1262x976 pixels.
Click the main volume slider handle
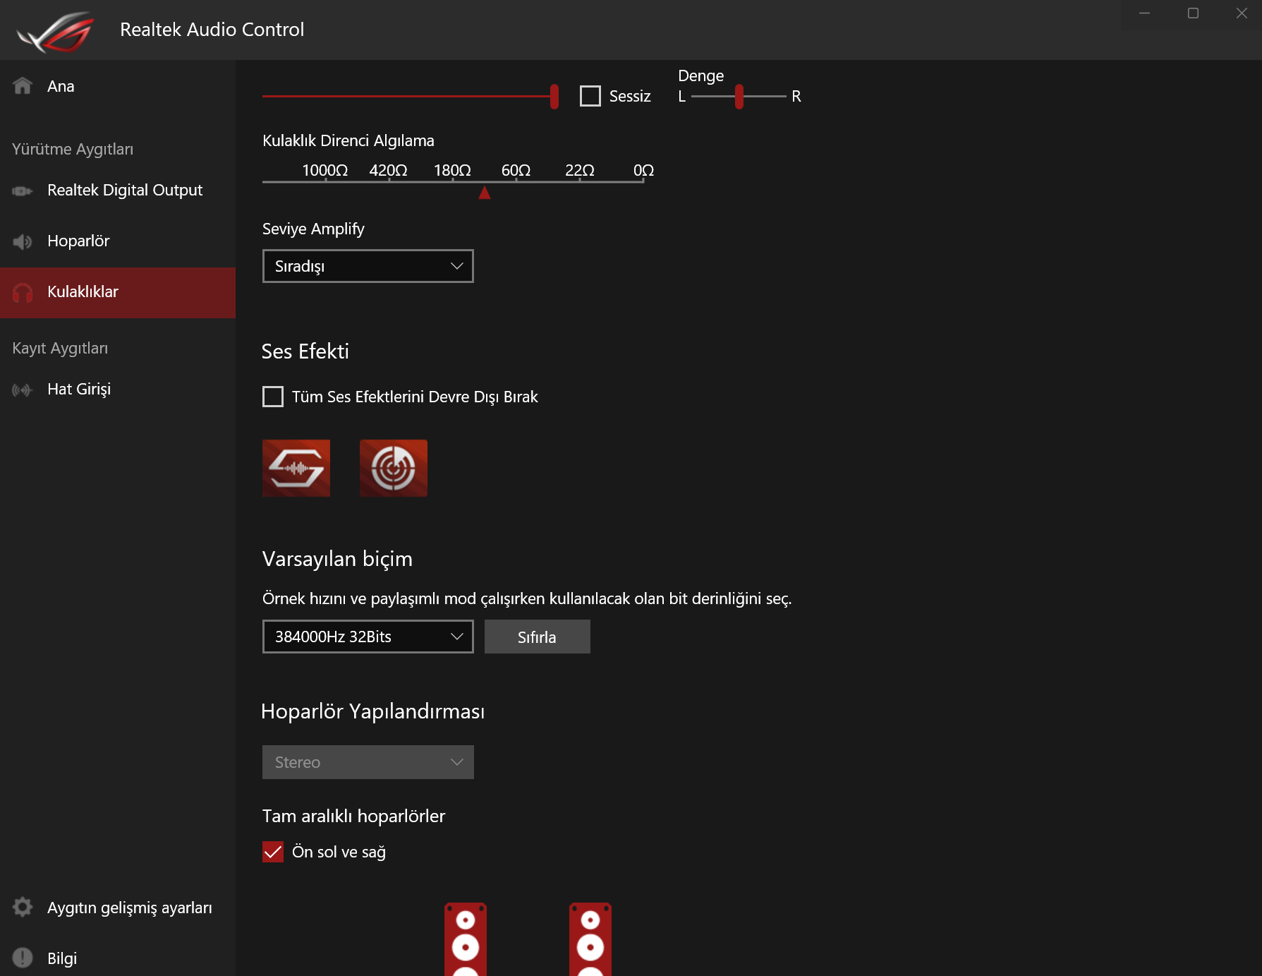pos(554,96)
